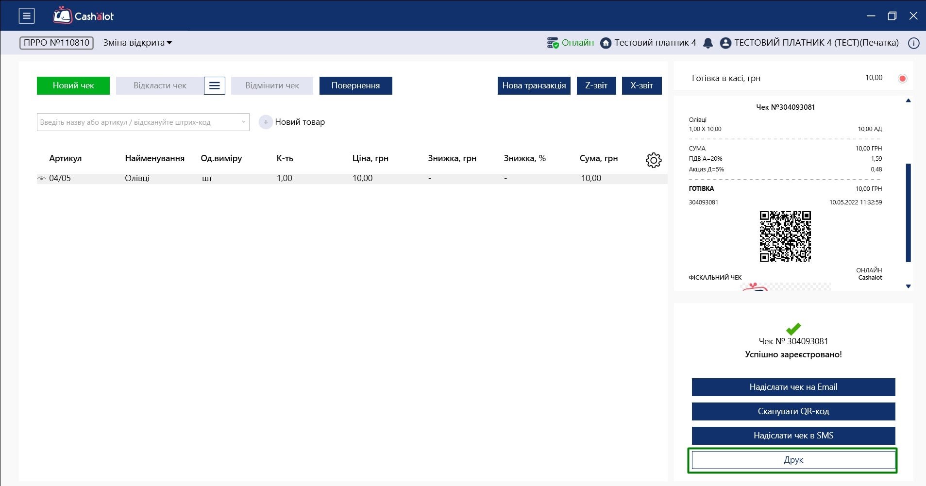Open the hamburger main menu
This screenshot has height=486, width=926.
(x=27, y=16)
